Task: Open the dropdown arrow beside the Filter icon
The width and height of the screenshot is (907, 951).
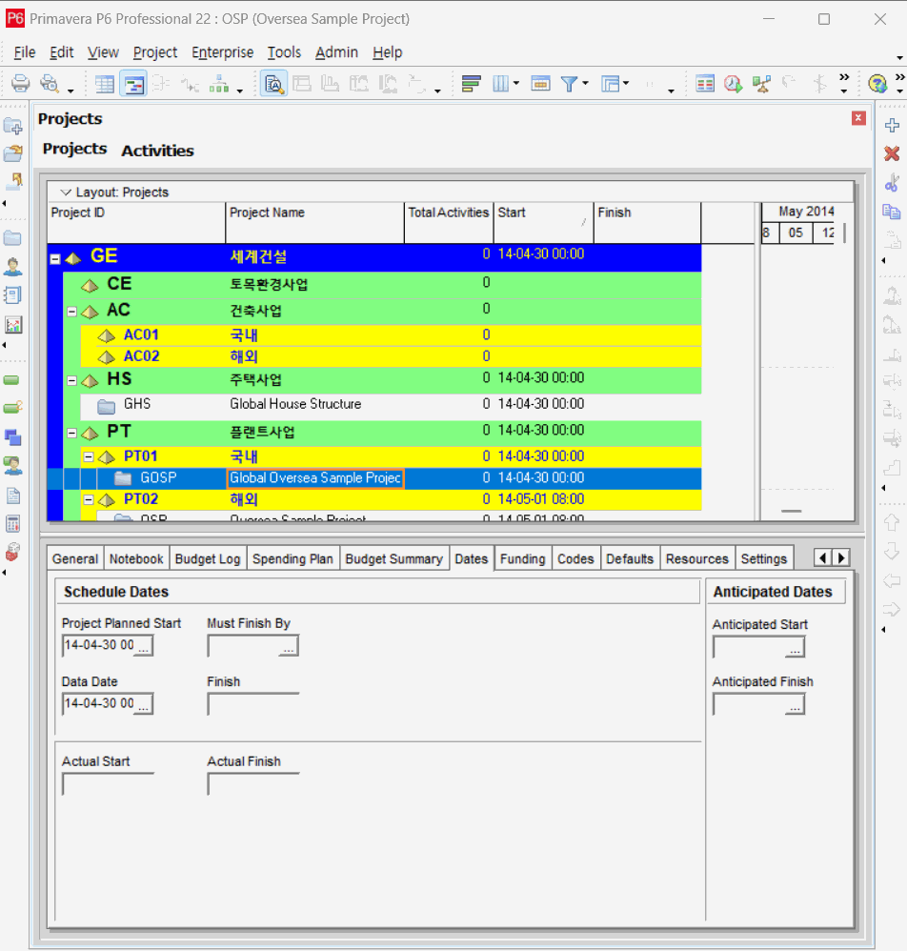Action: [x=585, y=83]
